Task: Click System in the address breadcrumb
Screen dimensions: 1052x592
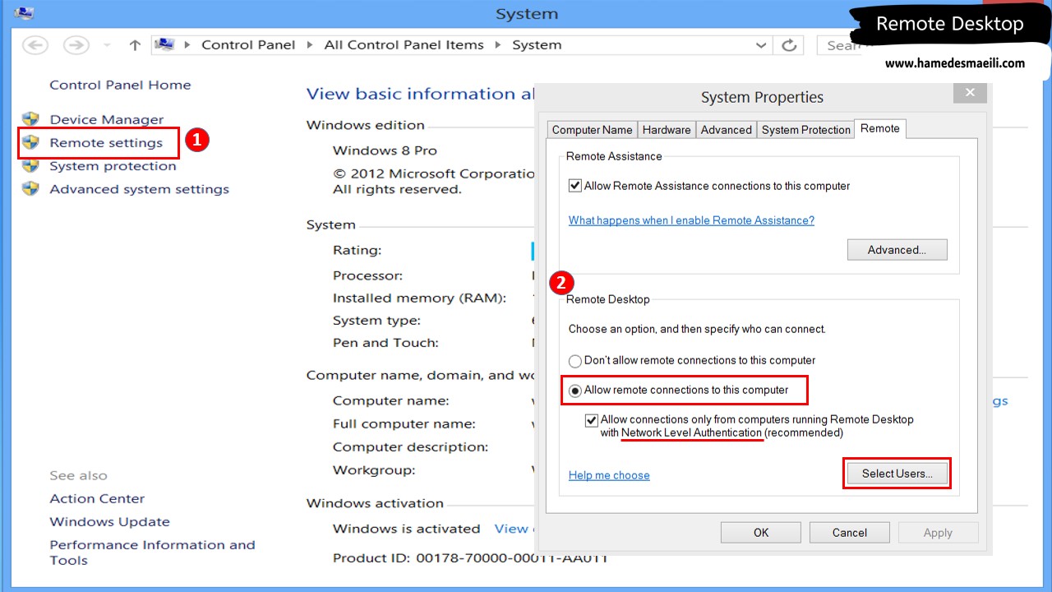Action: point(537,45)
